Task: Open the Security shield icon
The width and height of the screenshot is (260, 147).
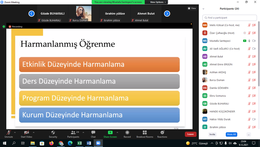Action: (53, 133)
